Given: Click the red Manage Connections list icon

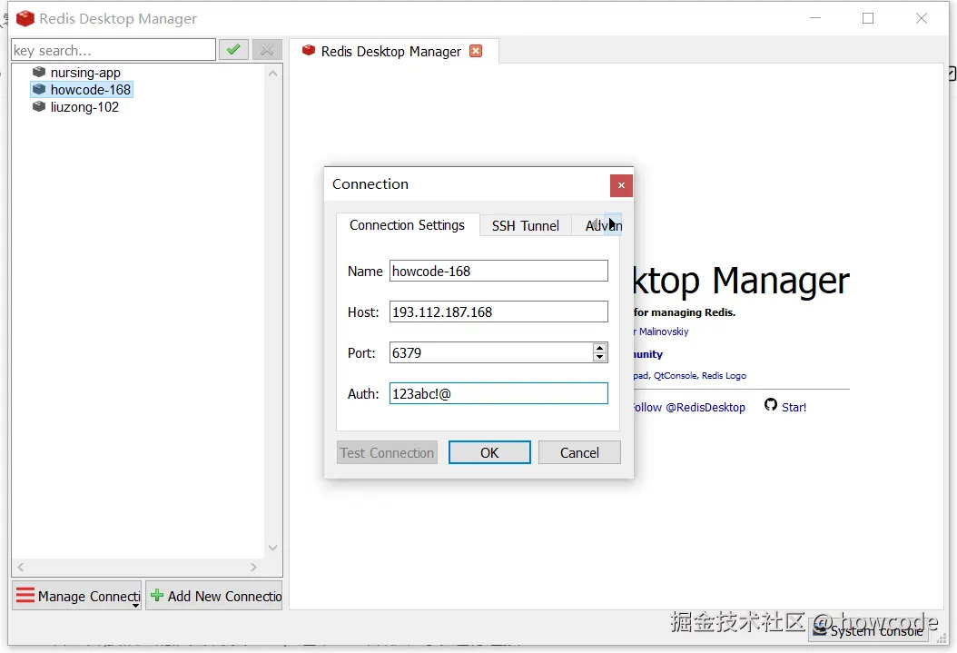Looking at the screenshot, I should point(25,595).
